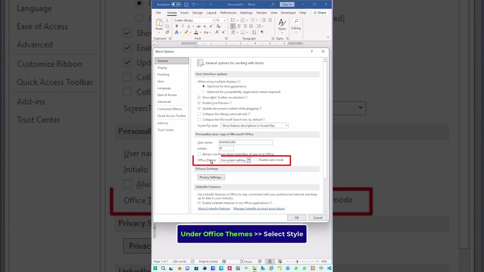Apply Strikethrough formatting

(x=199, y=26)
